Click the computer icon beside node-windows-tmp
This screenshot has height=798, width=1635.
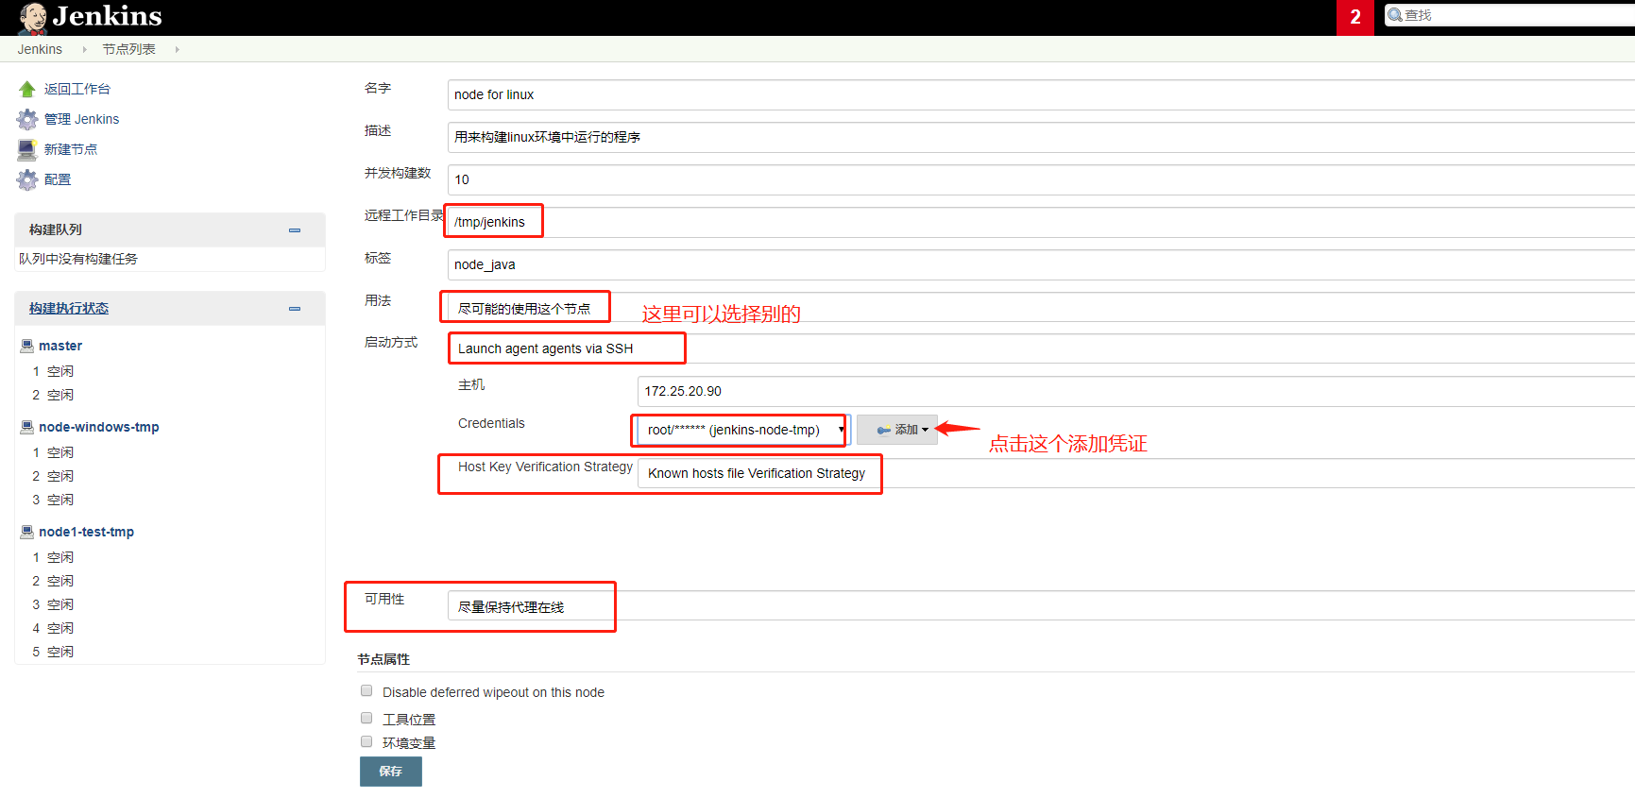coord(27,427)
